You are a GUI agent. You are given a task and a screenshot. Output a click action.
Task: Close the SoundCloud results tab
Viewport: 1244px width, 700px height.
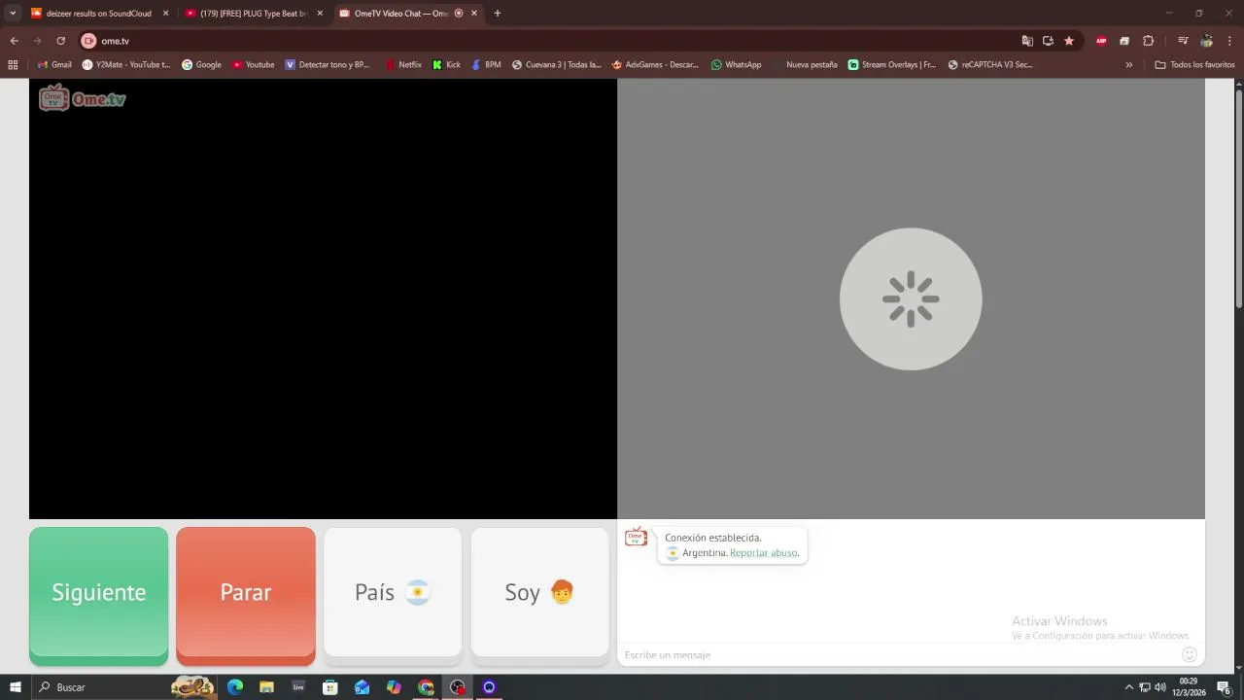165,14
